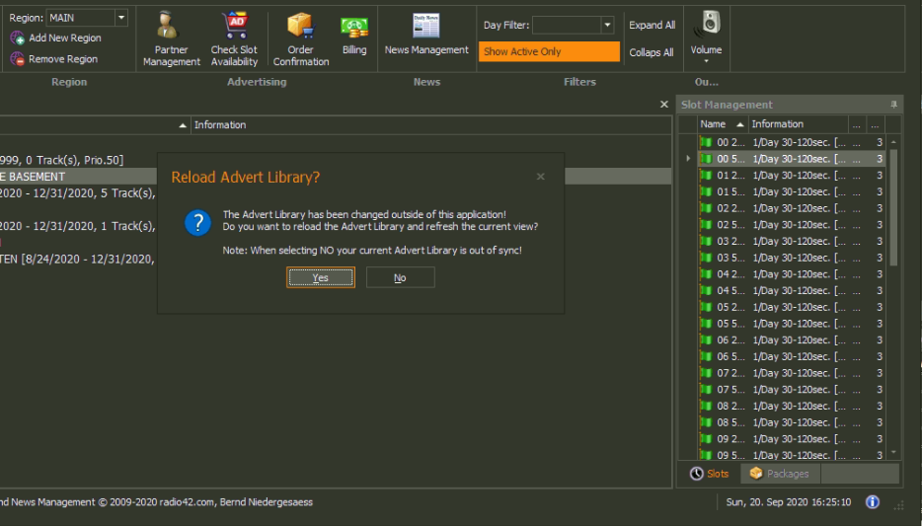Click into the Day Filter field
This screenshot has height=526, width=922.
pos(567,26)
